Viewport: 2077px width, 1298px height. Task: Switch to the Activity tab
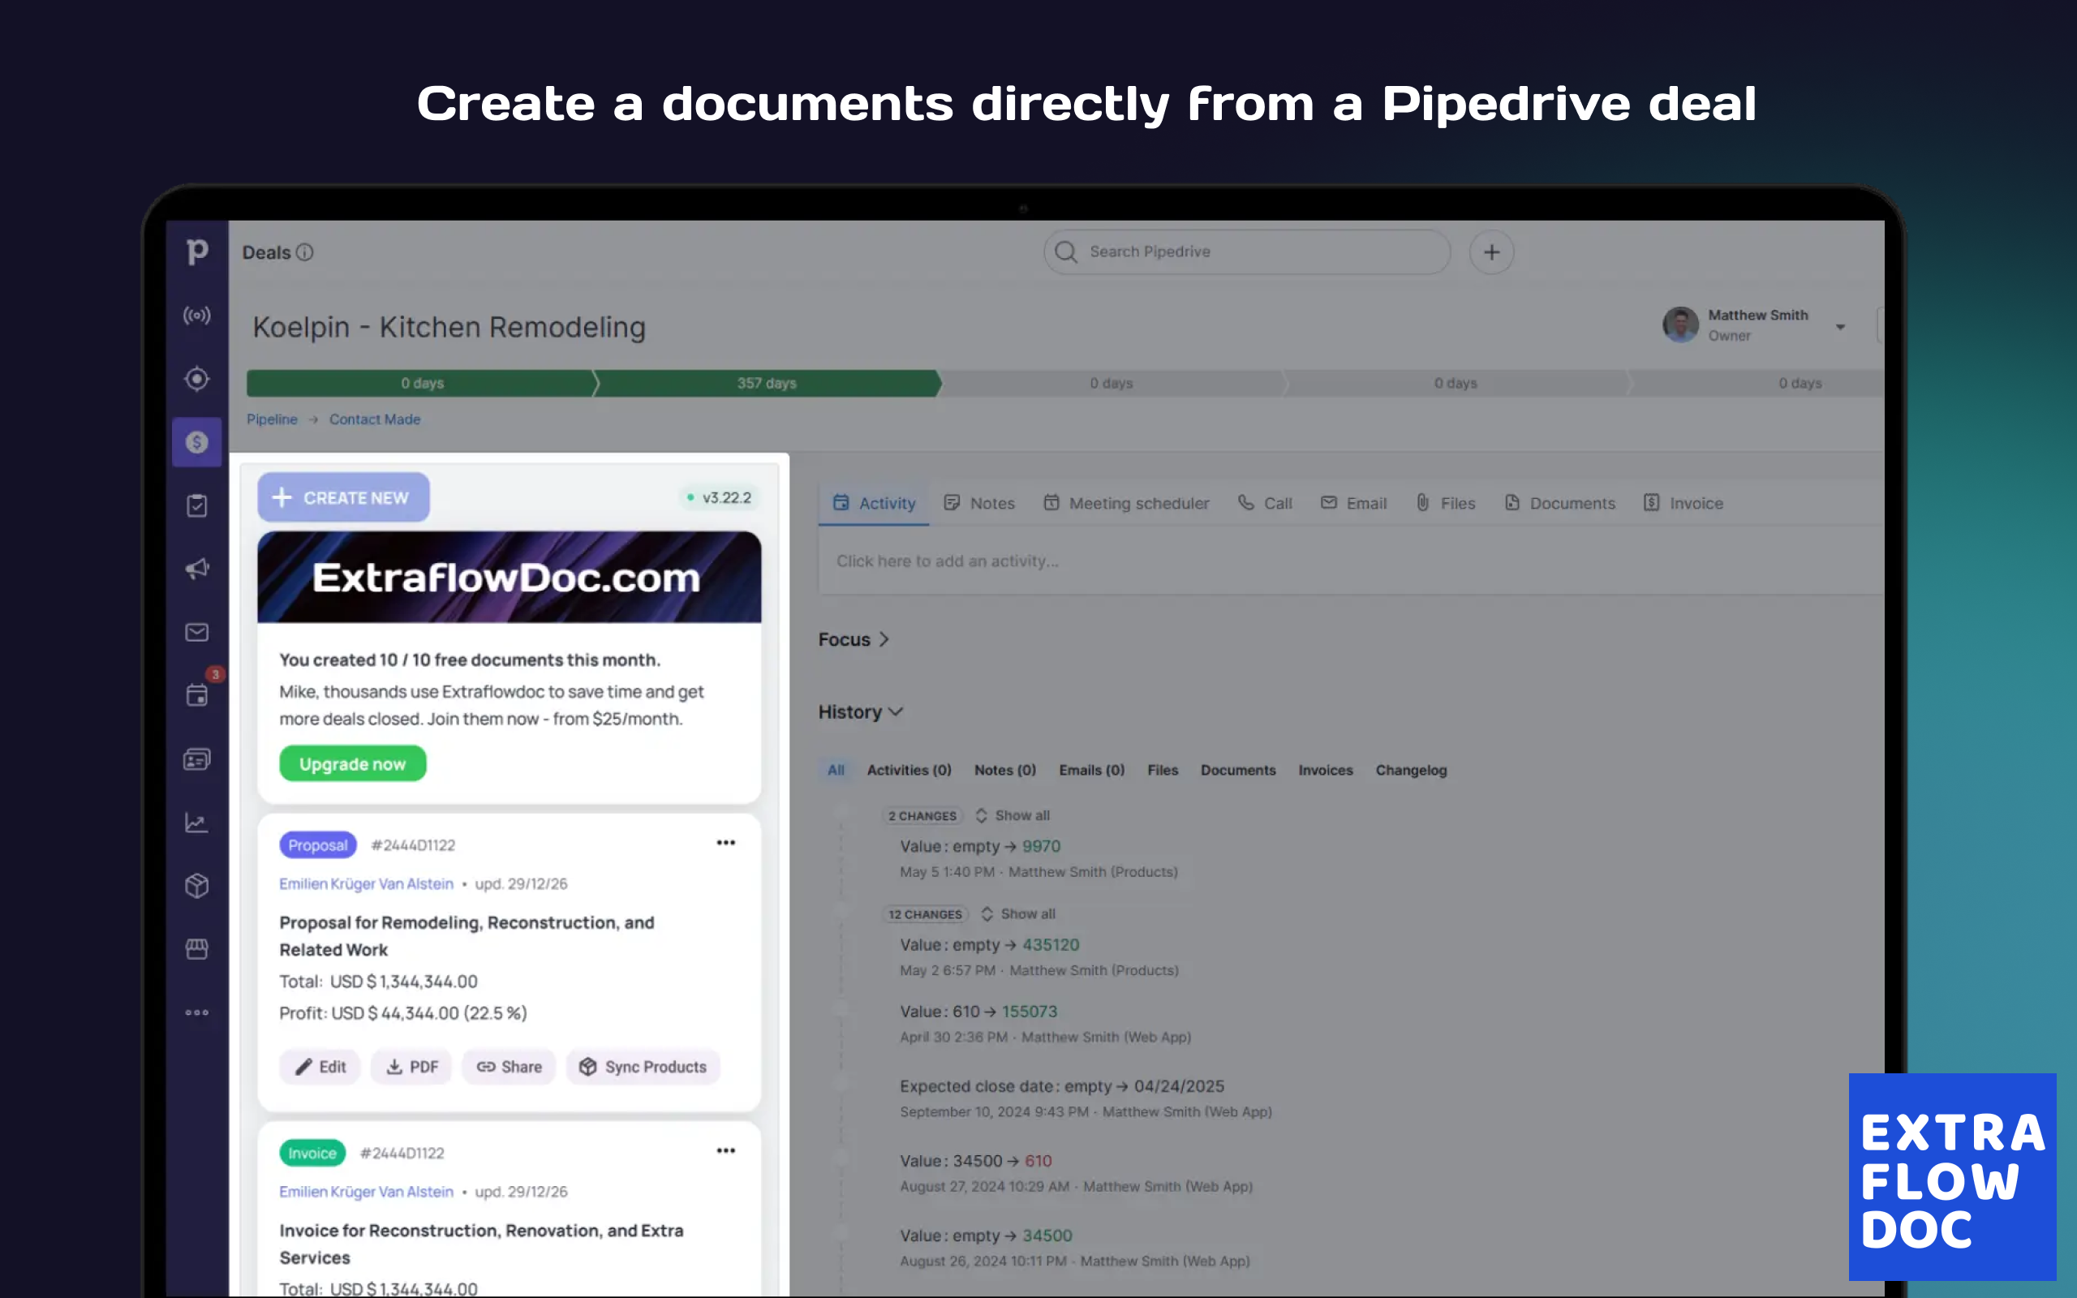pos(874,503)
